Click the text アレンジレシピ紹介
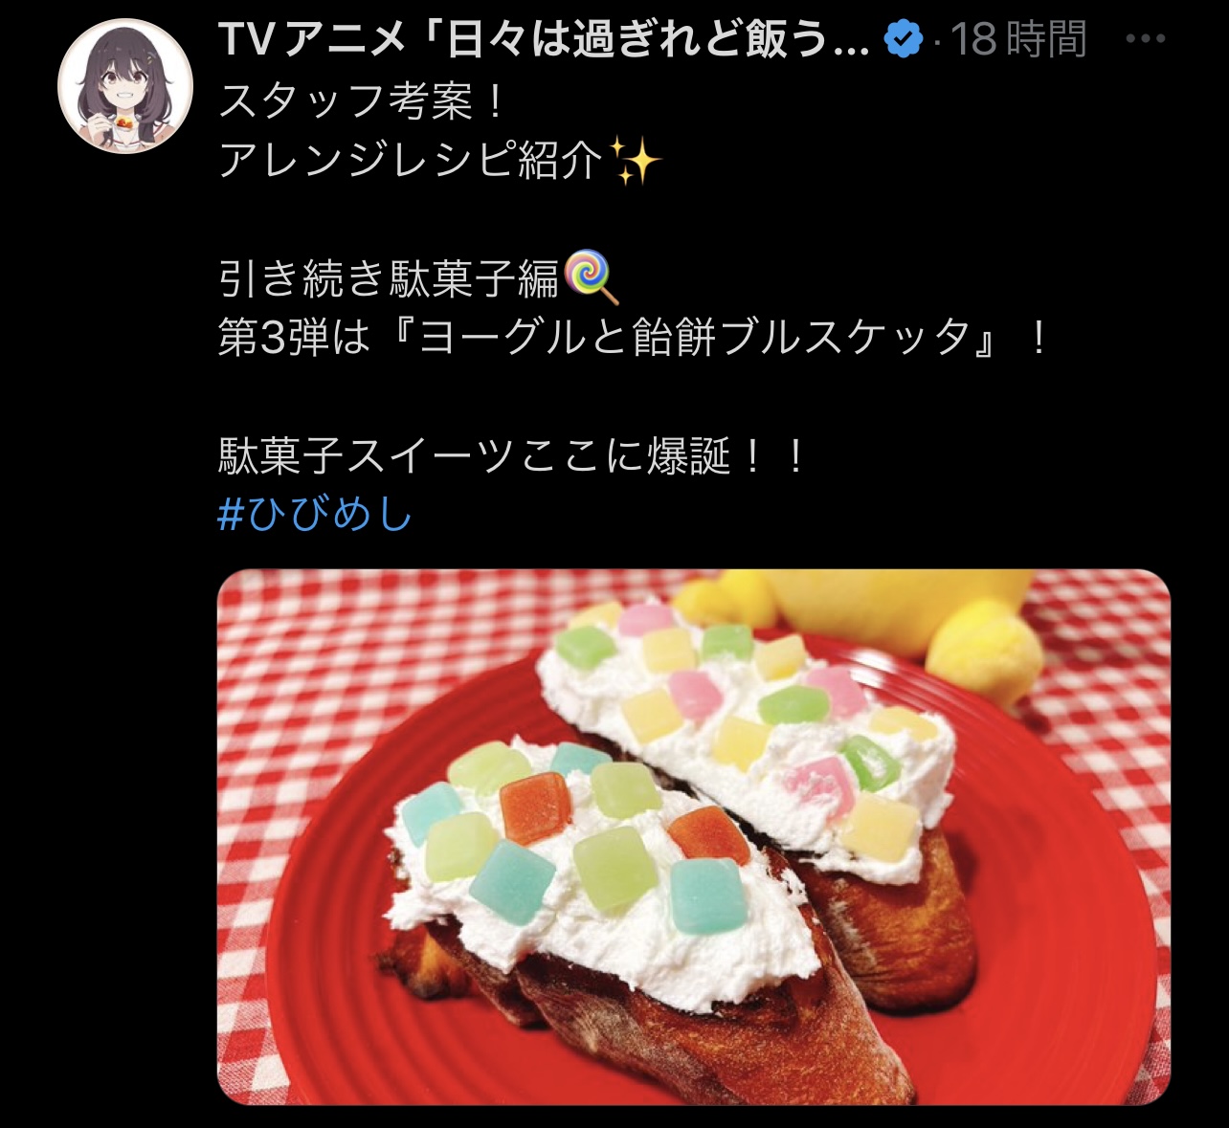The image size is (1229, 1128). 413,160
